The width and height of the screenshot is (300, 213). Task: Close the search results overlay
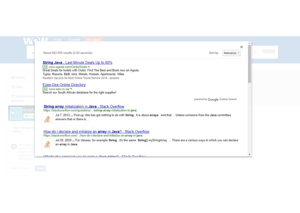(x=241, y=47)
